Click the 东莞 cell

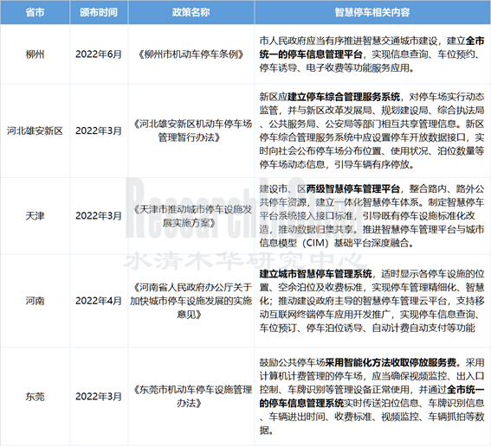point(35,397)
